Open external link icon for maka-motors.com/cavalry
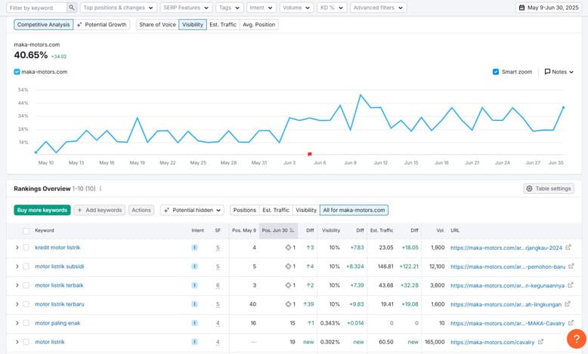The width and height of the screenshot is (588, 354). [x=540, y=342]
